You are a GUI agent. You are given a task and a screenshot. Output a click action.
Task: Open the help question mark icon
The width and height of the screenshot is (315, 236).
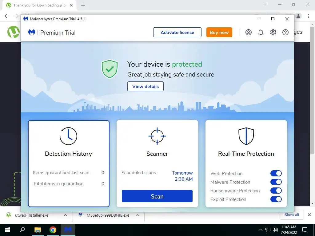pos(285,32)
